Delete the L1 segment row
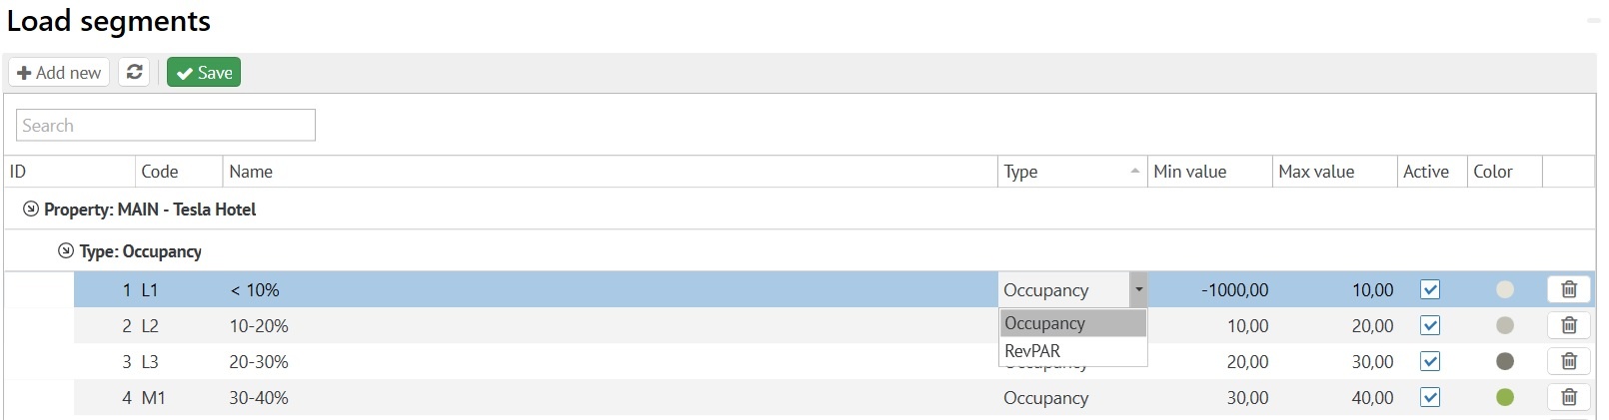The width and height of the screenshot is (1609, 420). (1568, 289)
